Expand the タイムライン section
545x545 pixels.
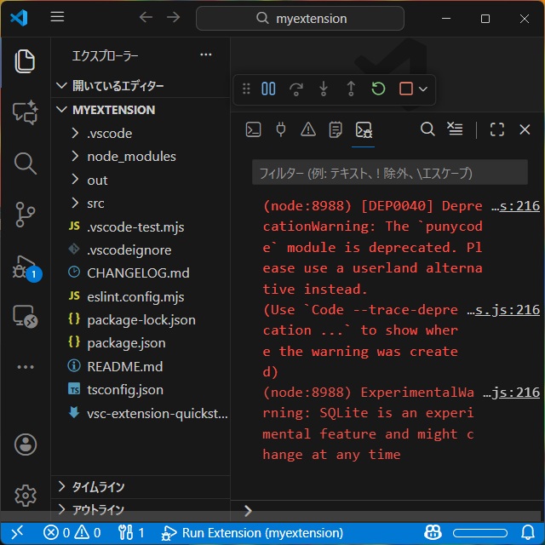(98, 487)
